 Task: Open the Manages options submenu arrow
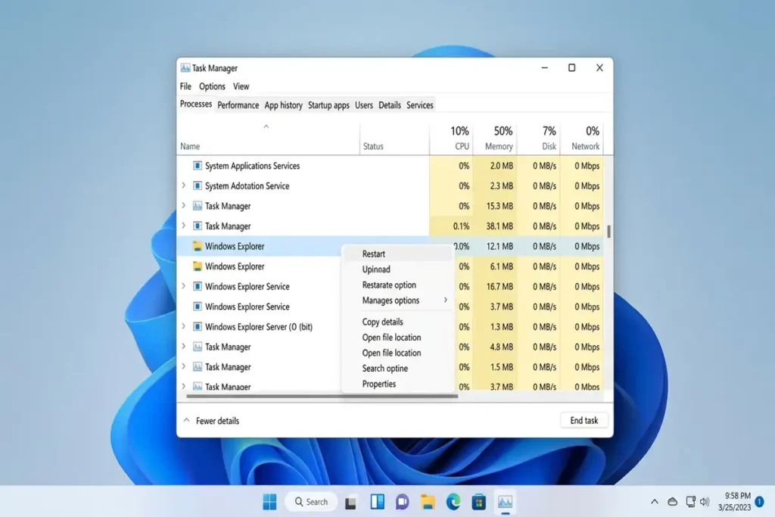tap(445, 300)
